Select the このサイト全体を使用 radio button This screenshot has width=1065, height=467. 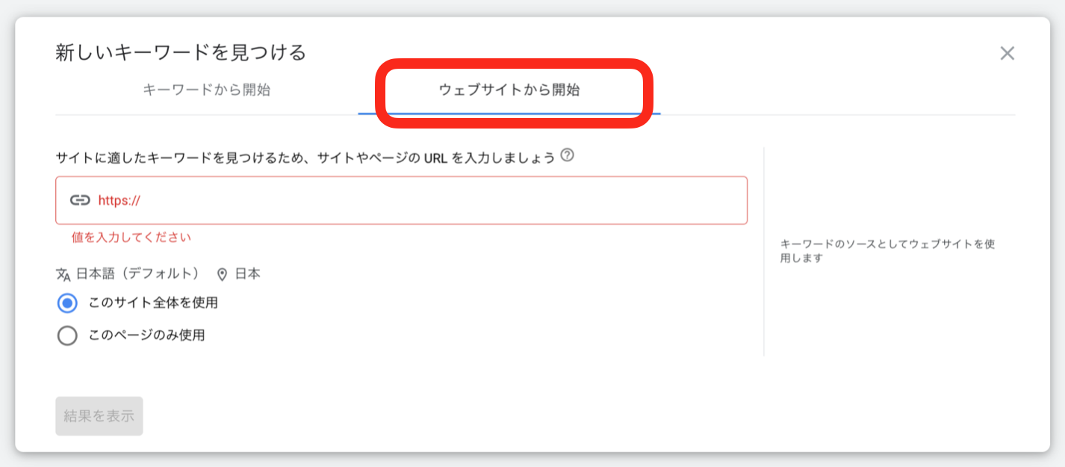click(67, 303)
